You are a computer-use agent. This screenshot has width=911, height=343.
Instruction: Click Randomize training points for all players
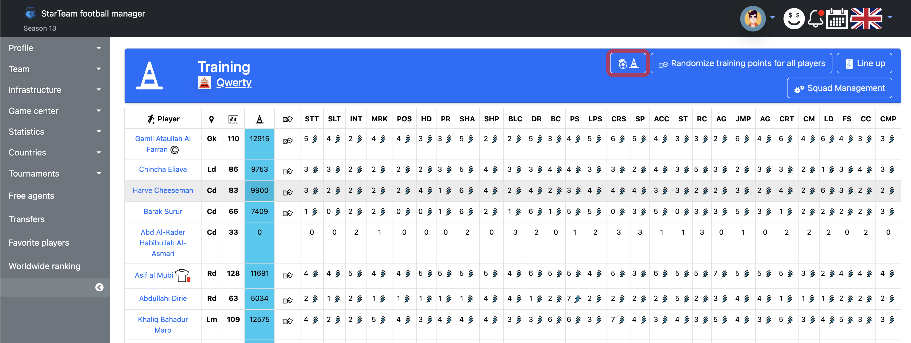[741, 63]
